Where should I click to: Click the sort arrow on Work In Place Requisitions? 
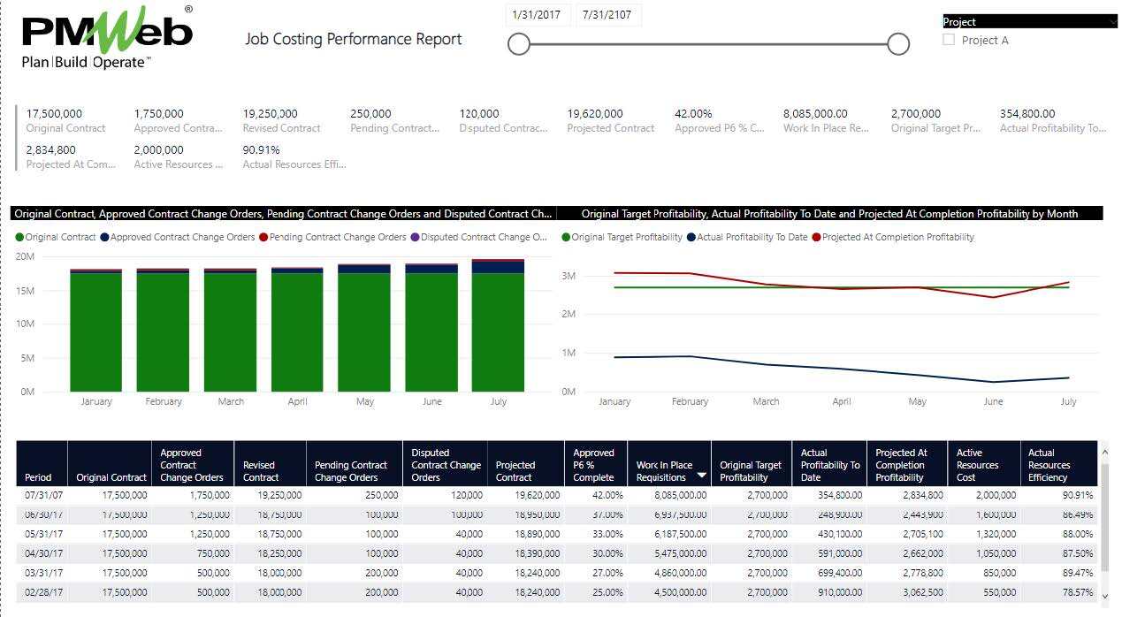pyautogui.click(x=702, y=476)
